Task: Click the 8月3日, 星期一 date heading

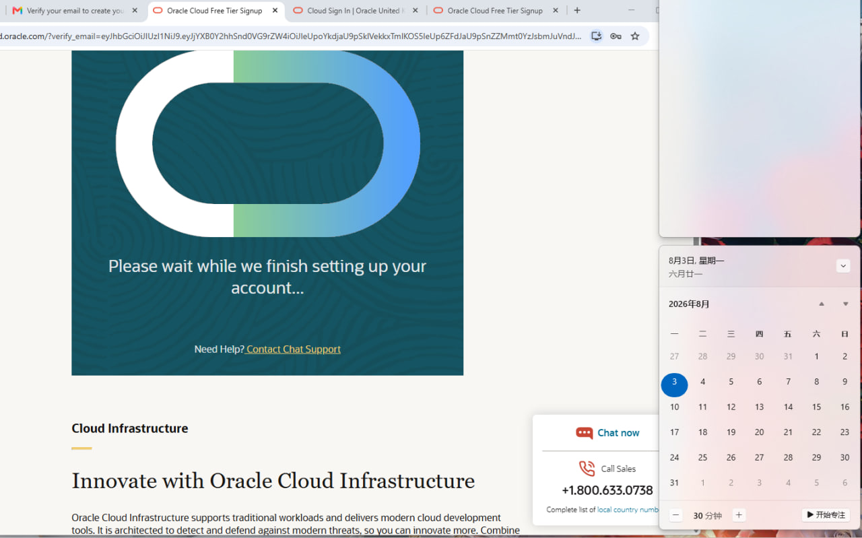Action: click(x=696, y=261)
